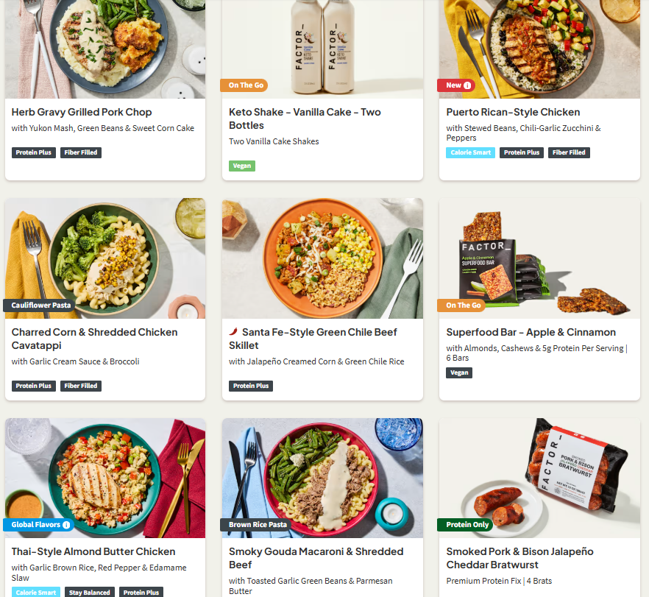Click the On The Go badge on Superfood Bar
Viewport: 649px width, 597px height.
(x=461, y=305)
